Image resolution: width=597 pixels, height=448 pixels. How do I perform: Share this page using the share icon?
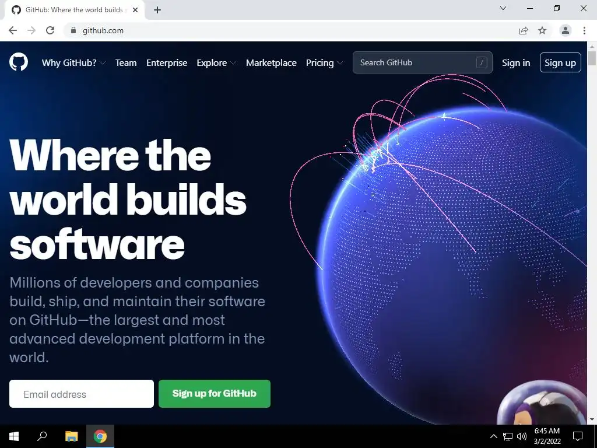tap(524, 30)
